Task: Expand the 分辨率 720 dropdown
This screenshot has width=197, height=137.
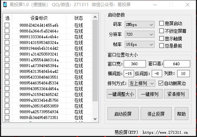Action: (139, 34)
